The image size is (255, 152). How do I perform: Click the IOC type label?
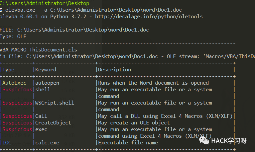[x=7, y=143]
